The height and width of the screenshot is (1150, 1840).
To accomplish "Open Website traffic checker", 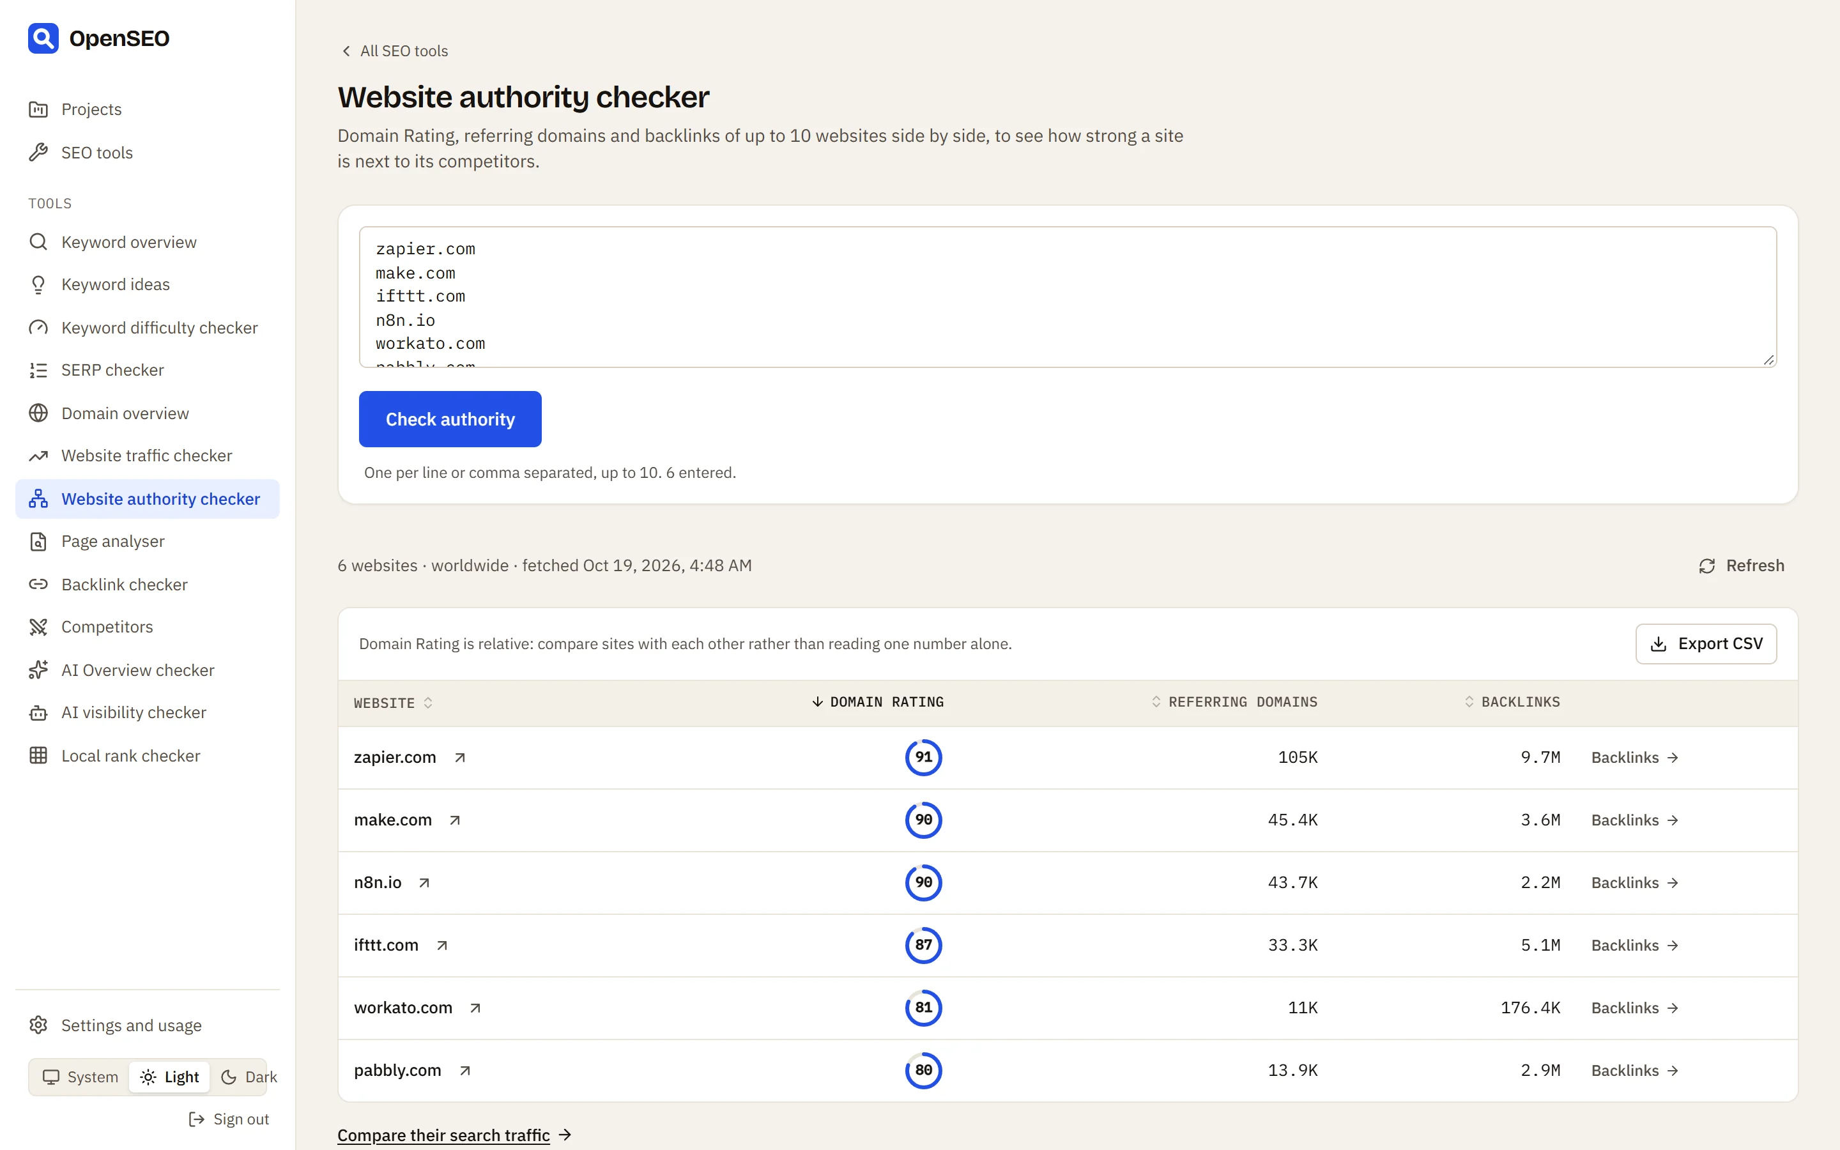I will [148, 456].
